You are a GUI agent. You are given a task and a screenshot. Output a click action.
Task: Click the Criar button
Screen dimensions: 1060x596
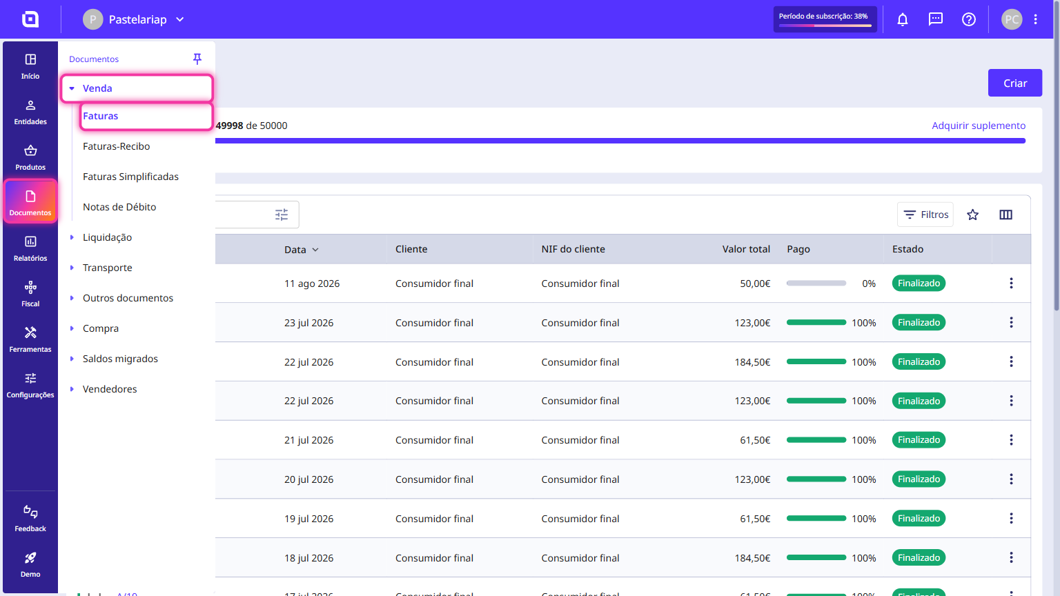point(1015,83)
